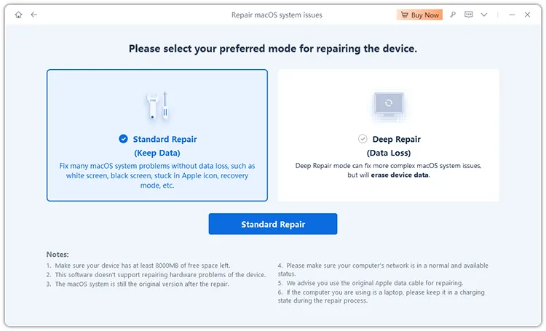Viewport: 546px width, 331px height.
Task: Open the feedback chat icon
Action: pos(469,15)
